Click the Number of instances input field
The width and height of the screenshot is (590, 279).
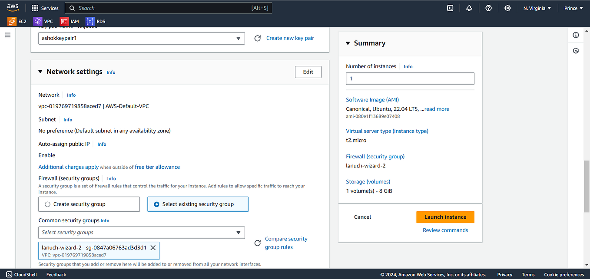(x=410, y=79)
